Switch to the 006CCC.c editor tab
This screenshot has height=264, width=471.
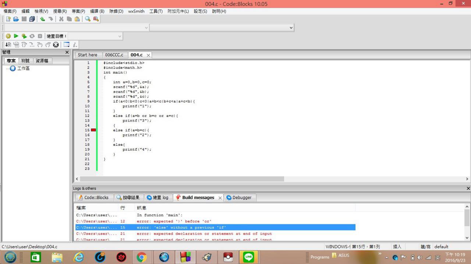114,55
